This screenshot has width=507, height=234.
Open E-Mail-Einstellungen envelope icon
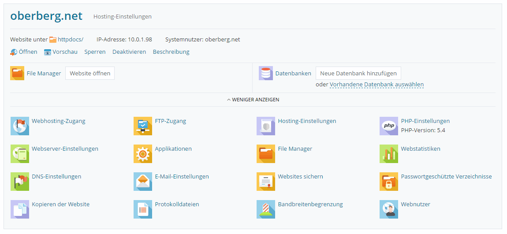pyautogui.click(x=142, y=182)
